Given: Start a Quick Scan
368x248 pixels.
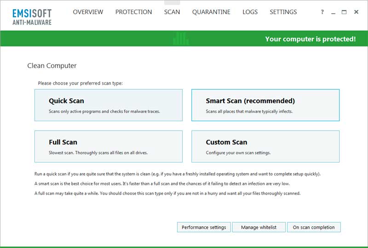Looking at the screenshot, I should [109, 105].
